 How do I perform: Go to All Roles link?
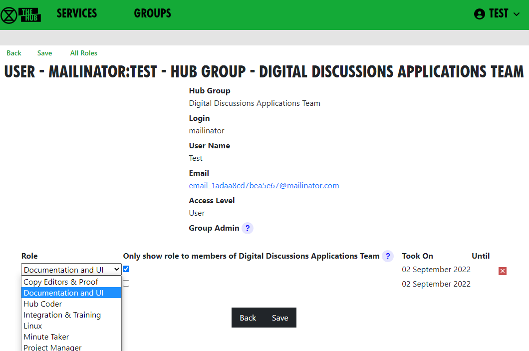84,53
